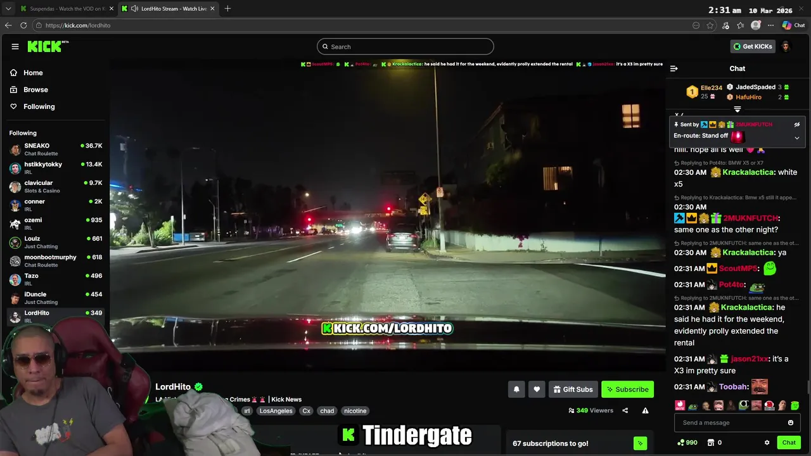Open the user profile avatar menu
Screen dimensions: 811x456
(x=786, y=46)
